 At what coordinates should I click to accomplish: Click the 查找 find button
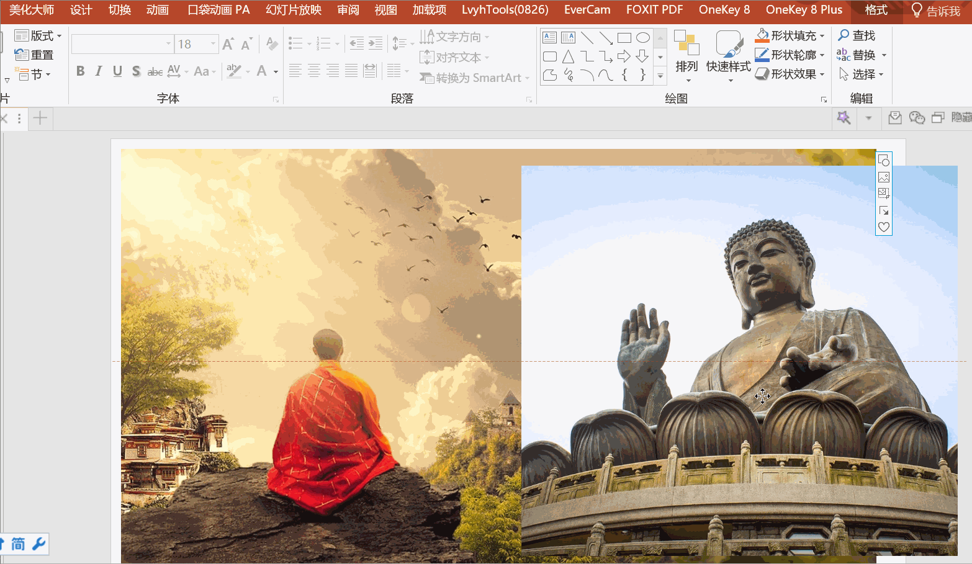click(857, 36)
